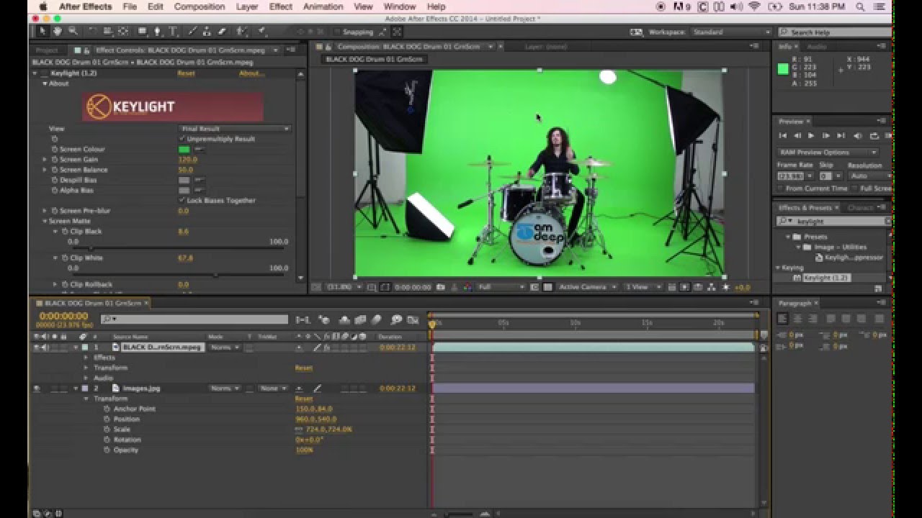Screen dimensions: 922x518
Task: Adjust the Clip White slider
Action: pos(215,275)
